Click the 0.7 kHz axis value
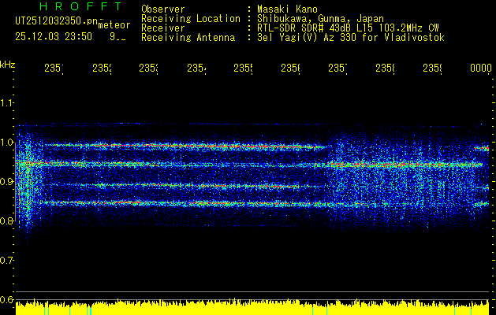This screenshot has height=315, width=496. point(6,261)
